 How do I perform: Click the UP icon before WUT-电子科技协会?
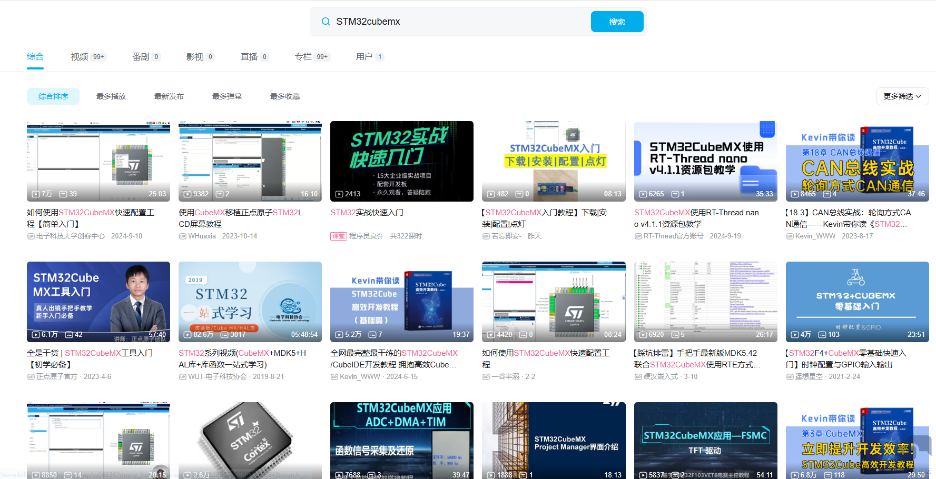pyautogui.click(x=182, y=377)
